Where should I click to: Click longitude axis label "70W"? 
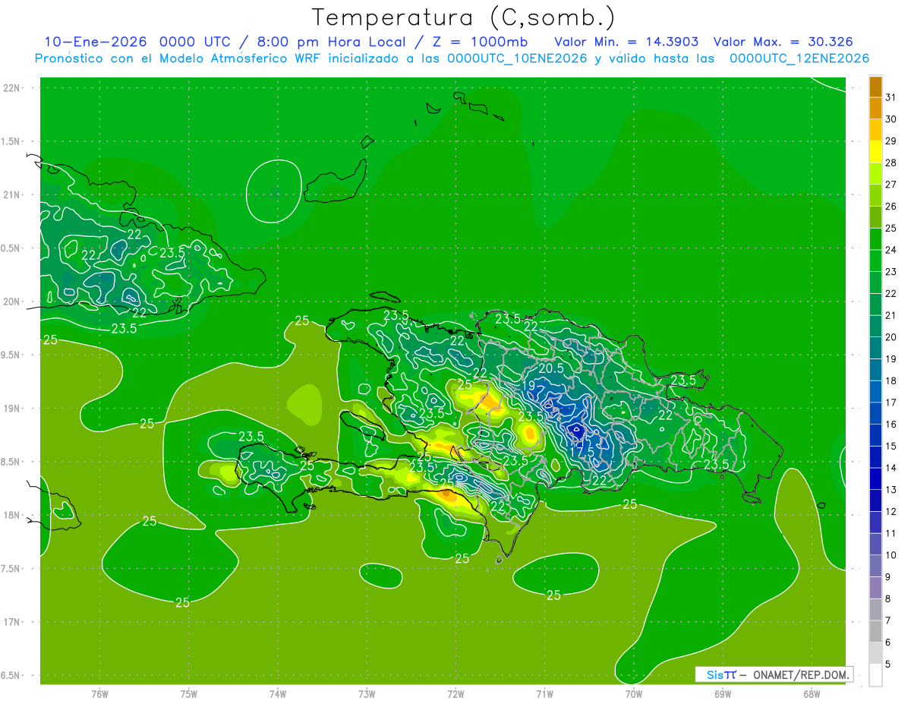(x=634, y=693)
